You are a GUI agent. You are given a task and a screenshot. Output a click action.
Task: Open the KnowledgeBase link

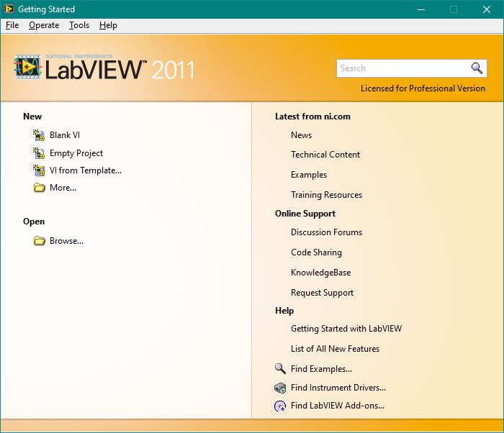[320, 273]
